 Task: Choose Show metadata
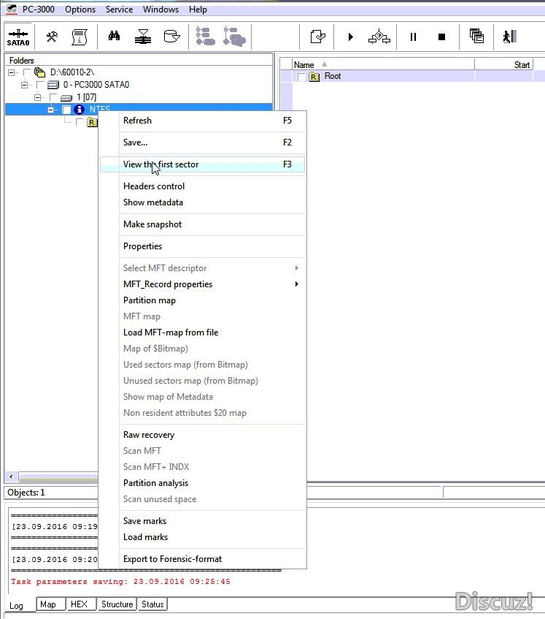[x=202, y=202]
